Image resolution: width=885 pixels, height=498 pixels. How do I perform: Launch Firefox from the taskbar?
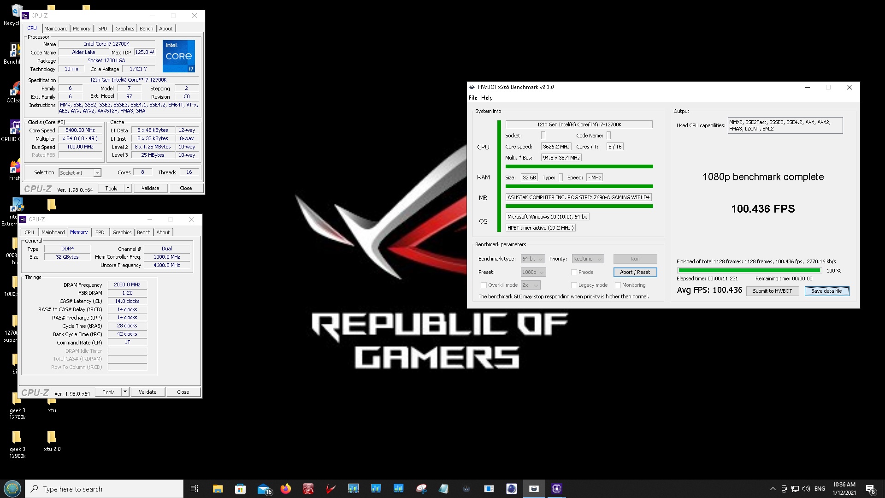286,489
